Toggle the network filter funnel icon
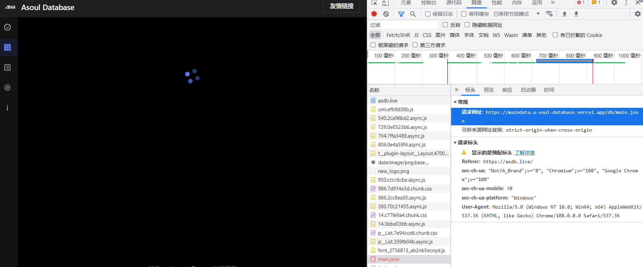 point(401,14)
